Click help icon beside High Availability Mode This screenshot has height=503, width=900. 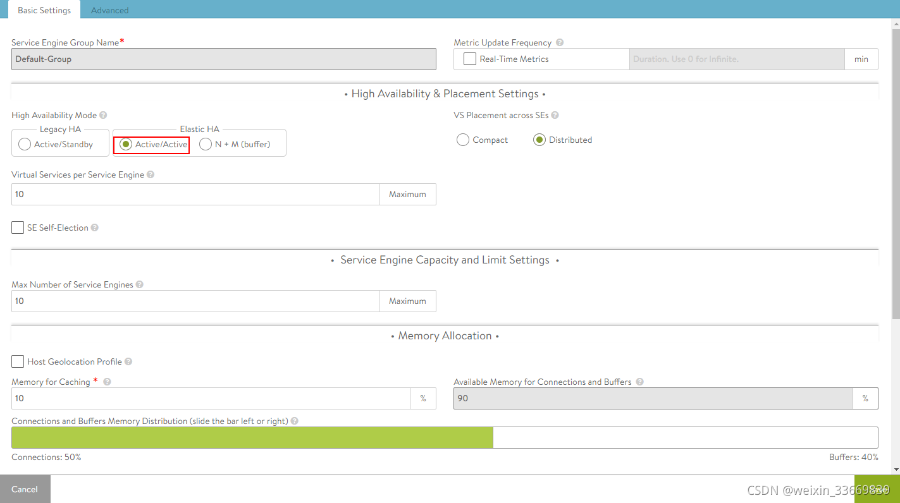click(x=103, y=116)
